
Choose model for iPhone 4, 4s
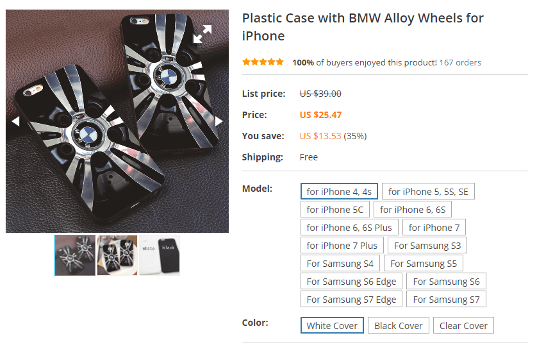339,191
